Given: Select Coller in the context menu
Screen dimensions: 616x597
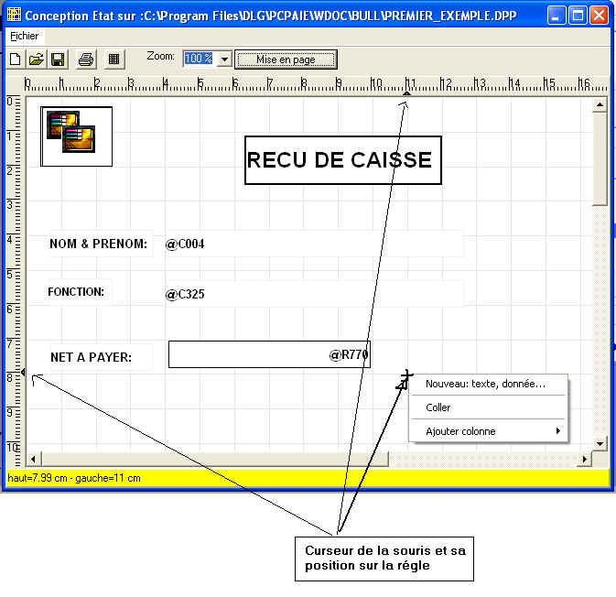Looking at the screenshot, I should click(438, 407).
